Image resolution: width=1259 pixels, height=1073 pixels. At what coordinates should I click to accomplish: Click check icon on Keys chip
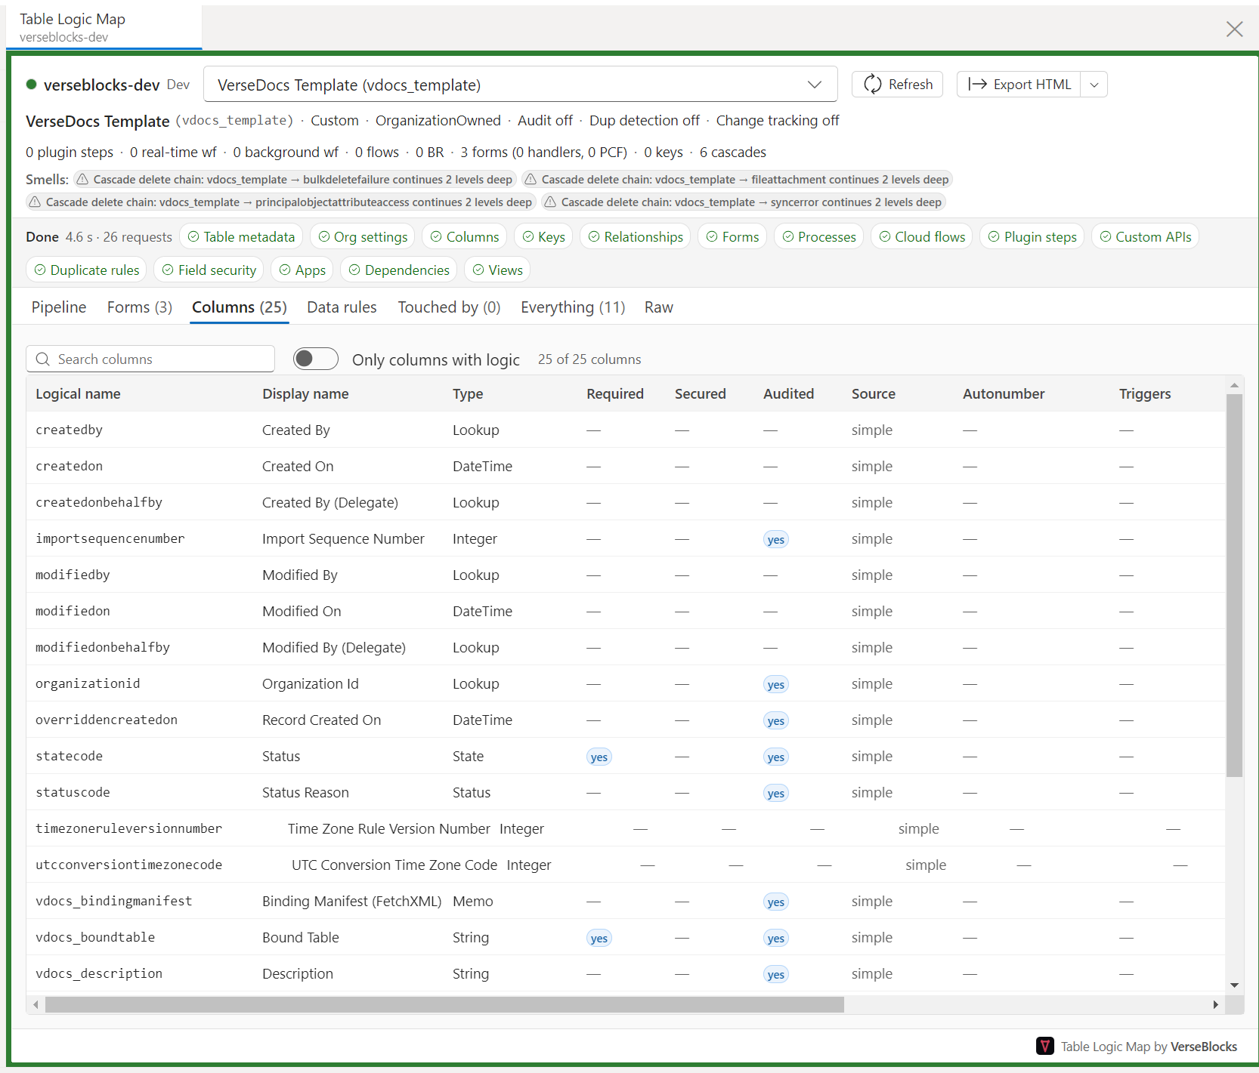pyautogui.click(x=528, y=237)
